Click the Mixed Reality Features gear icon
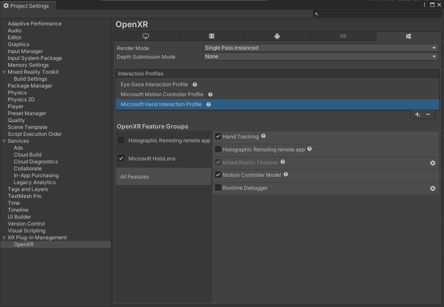This screenshot has height=307, width=444. coord(432,163)
